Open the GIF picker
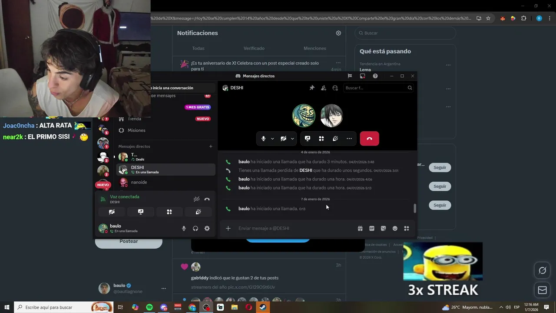The image size is (556, 313). (x=372, y=228)
